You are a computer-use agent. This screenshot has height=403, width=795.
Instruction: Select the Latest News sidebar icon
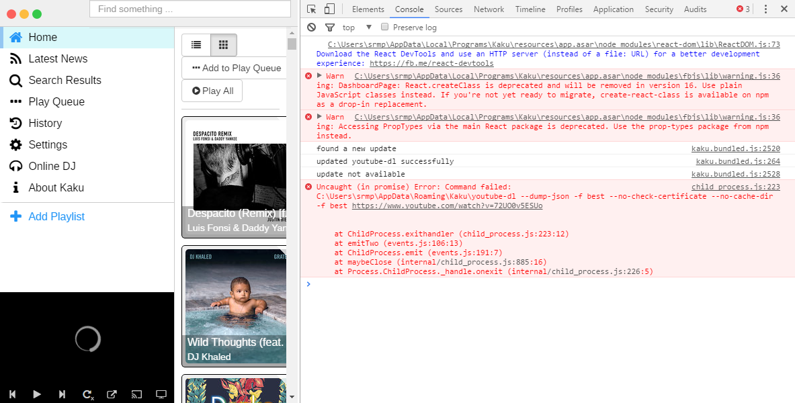pos(15,58)
